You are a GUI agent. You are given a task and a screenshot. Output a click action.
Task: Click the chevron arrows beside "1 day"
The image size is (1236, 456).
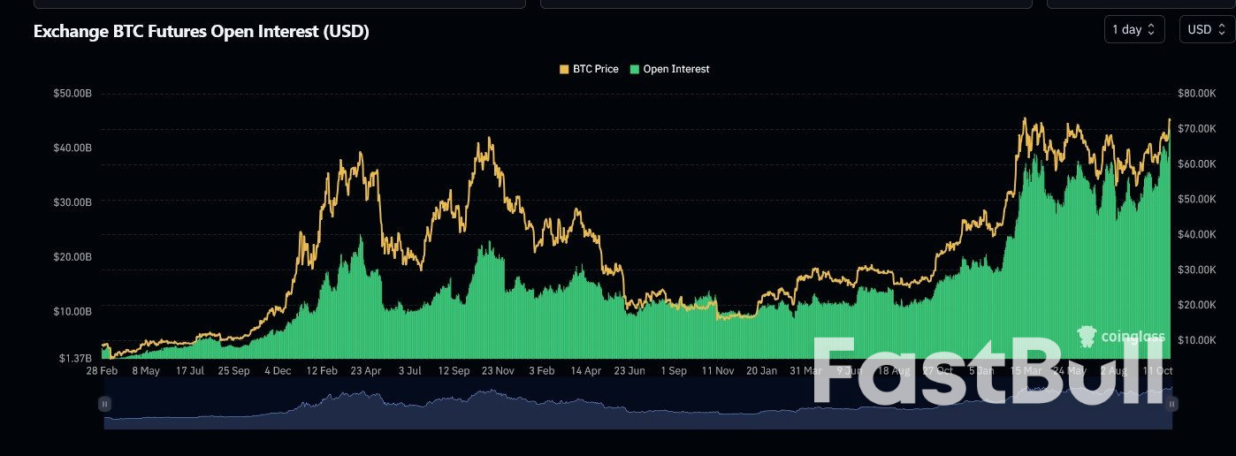1151,30
